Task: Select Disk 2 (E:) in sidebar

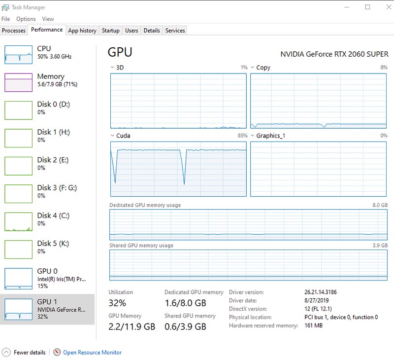Action: tap(47, 166)
